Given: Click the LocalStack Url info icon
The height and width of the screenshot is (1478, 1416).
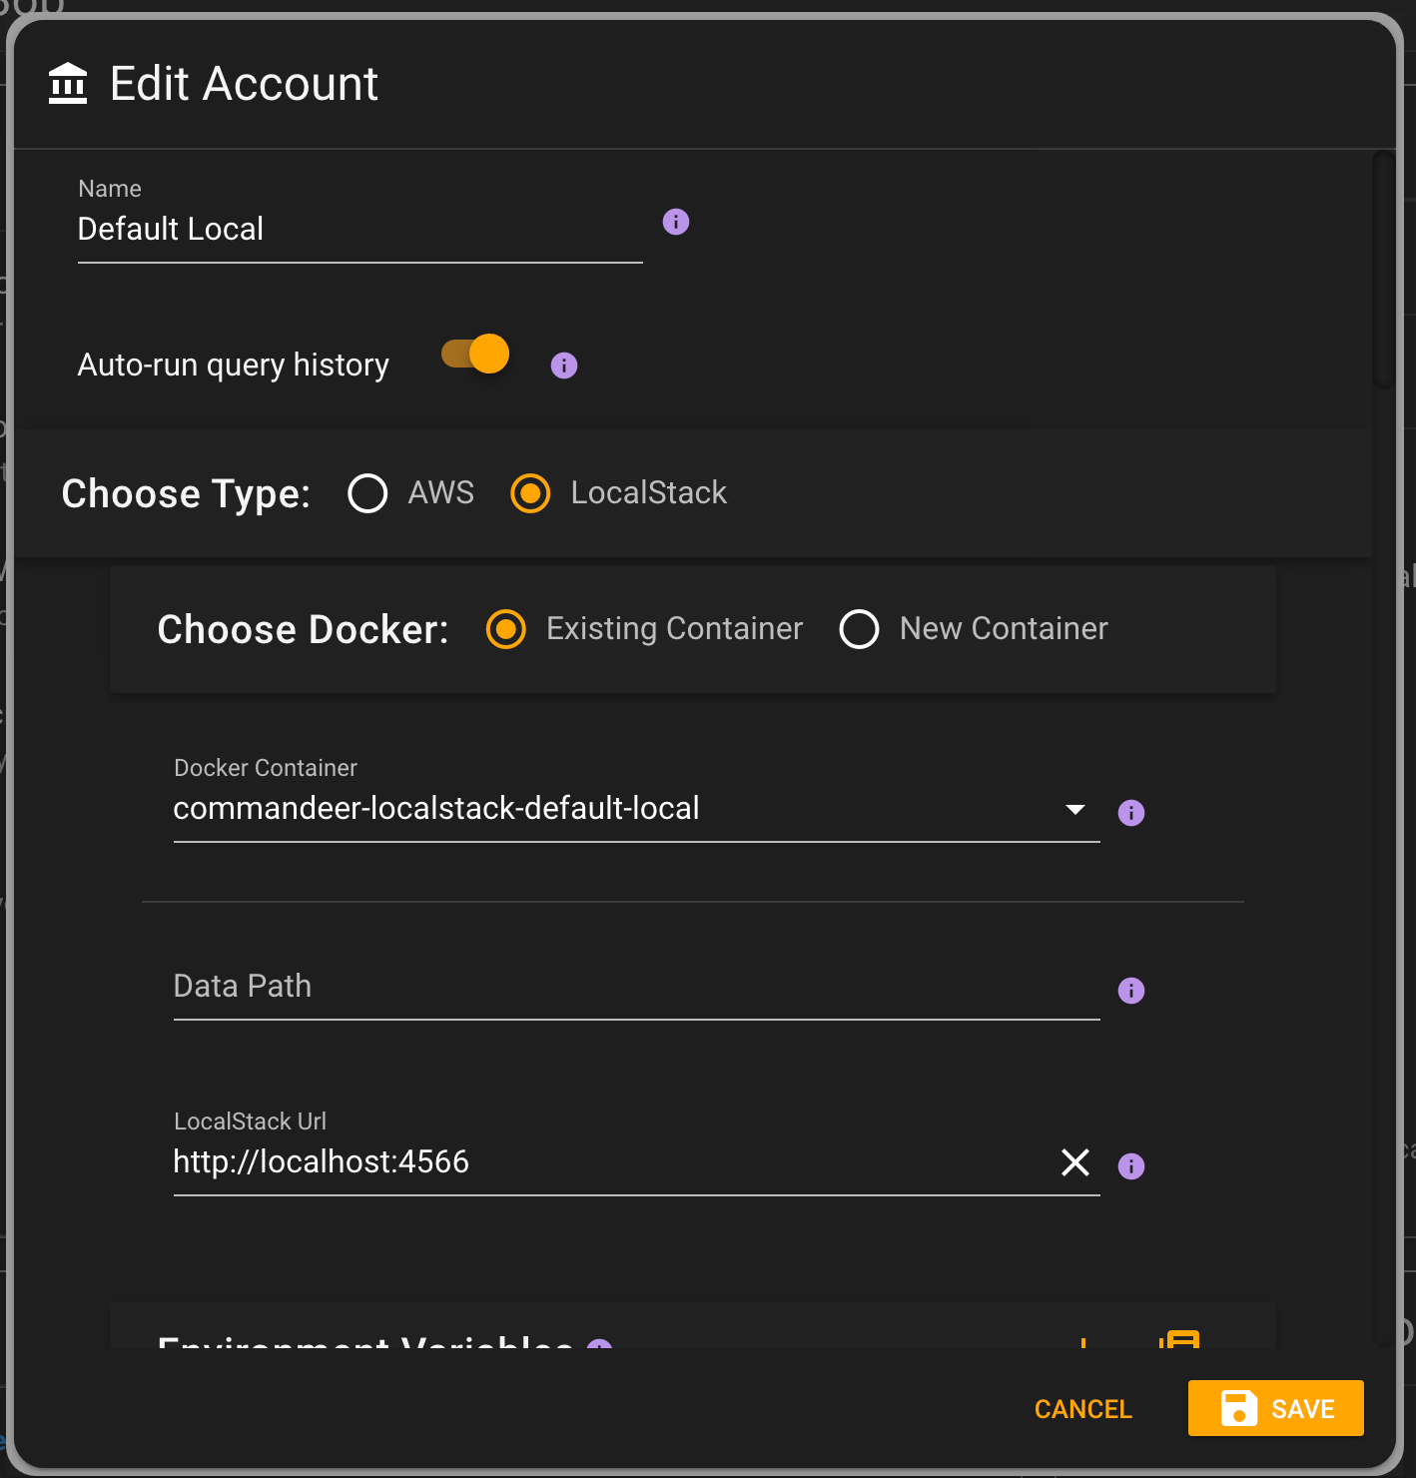Looking at the screenshot, I should [x=1131, y=1166].
